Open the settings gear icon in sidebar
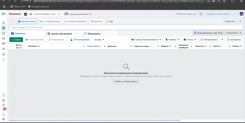Image resolution: width=245 pixels, height=123 pixels. click(x=4, y=105)
